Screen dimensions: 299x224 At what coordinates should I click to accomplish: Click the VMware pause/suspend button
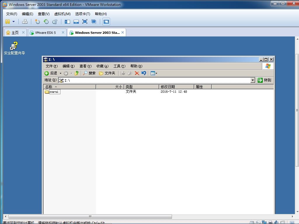click(8, 22)
